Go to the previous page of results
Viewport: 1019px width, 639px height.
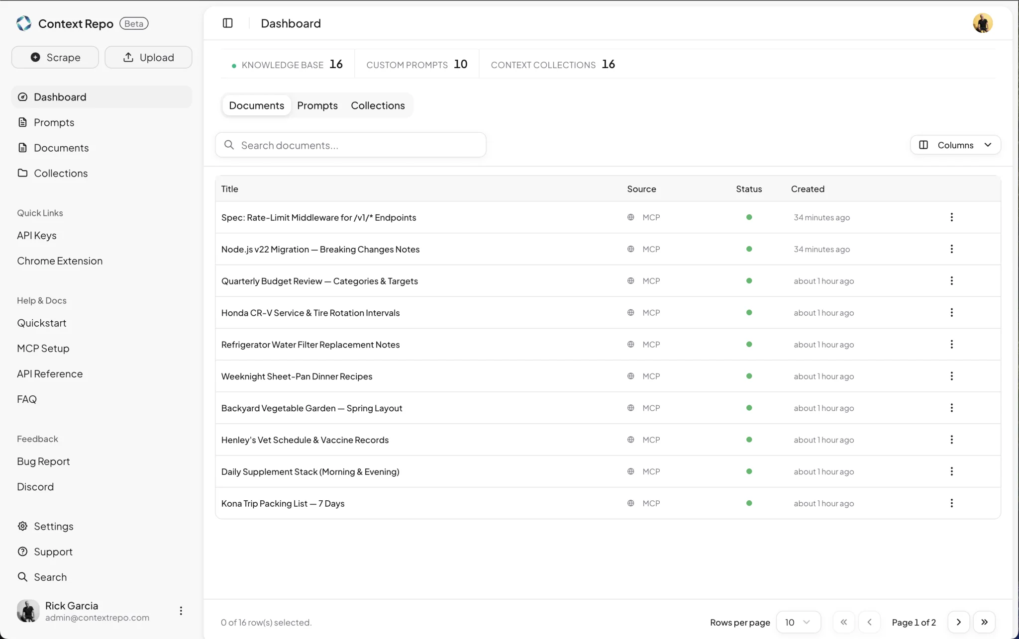tap(869, 622)
